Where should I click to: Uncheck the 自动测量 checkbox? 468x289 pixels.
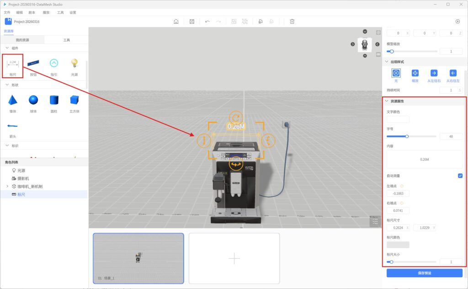460,176
